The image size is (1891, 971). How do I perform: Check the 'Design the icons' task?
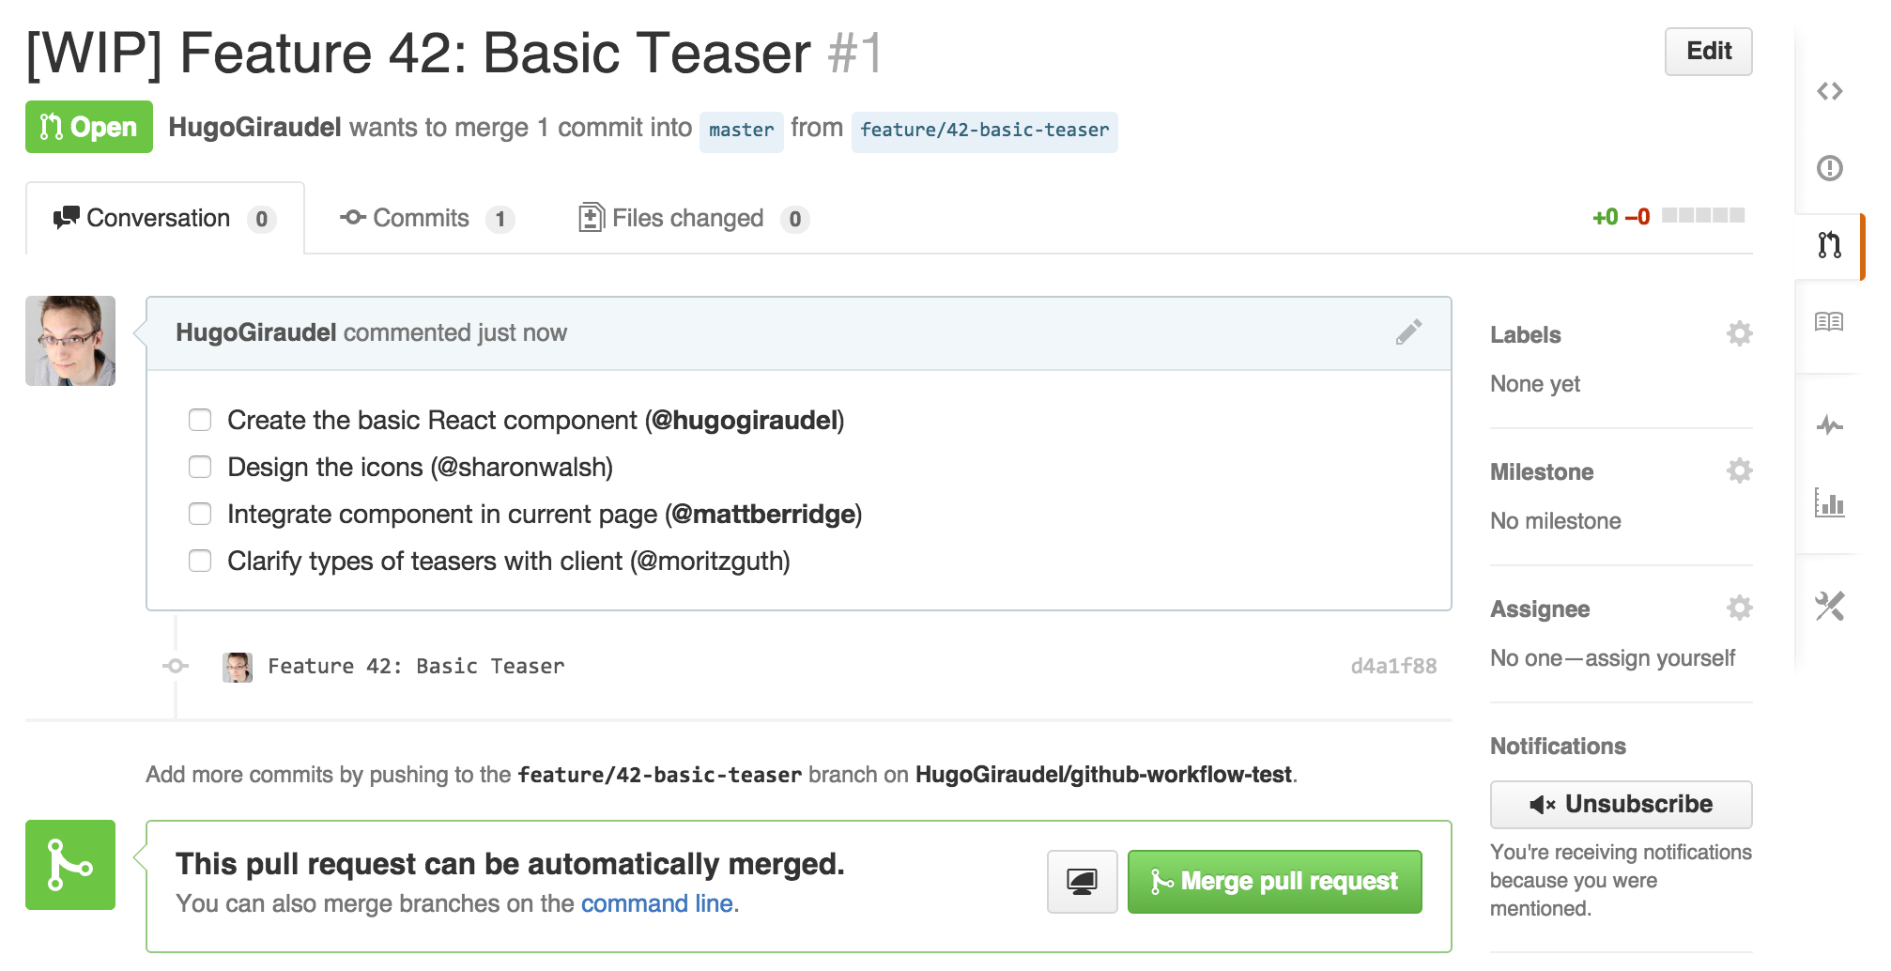200,467
